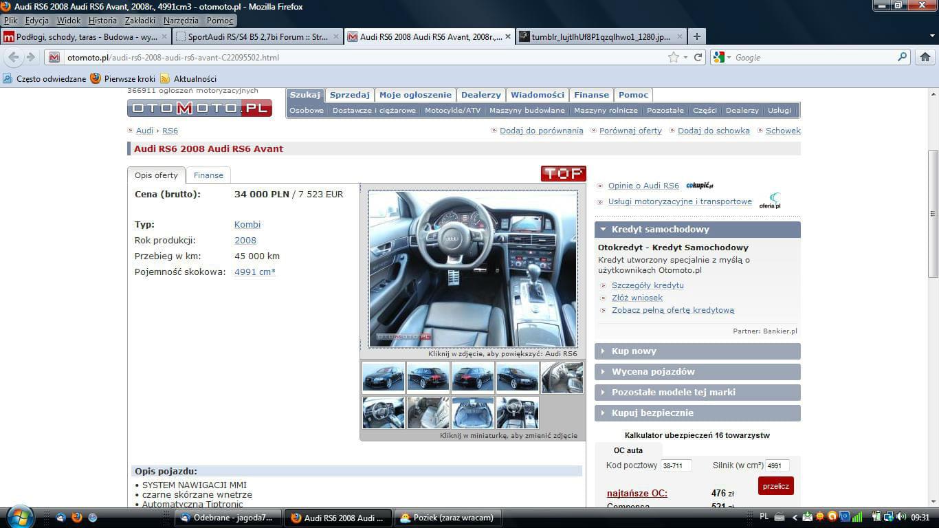939x528 pixels.
Task: Click Dodaj do schowka link
Action: [714, 131]
